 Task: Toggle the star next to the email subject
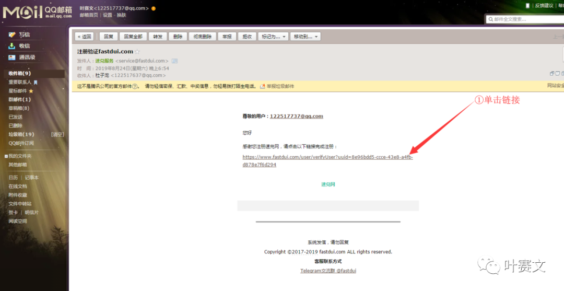click(x=138, y=52)
